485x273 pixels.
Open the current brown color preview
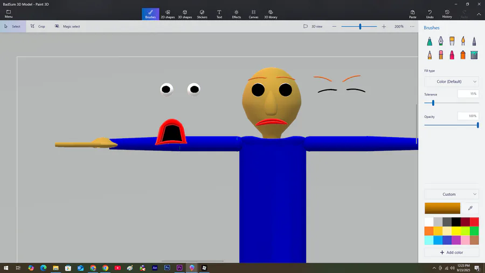click(x=442, y=208)
